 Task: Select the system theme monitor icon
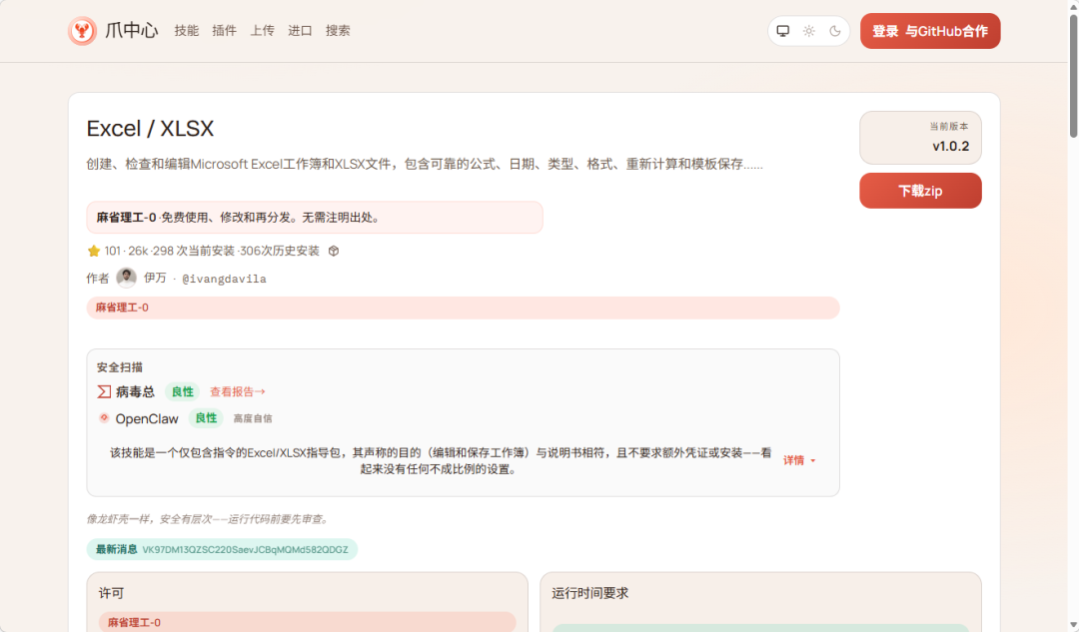pyautogui.click(x=783, y=31)
